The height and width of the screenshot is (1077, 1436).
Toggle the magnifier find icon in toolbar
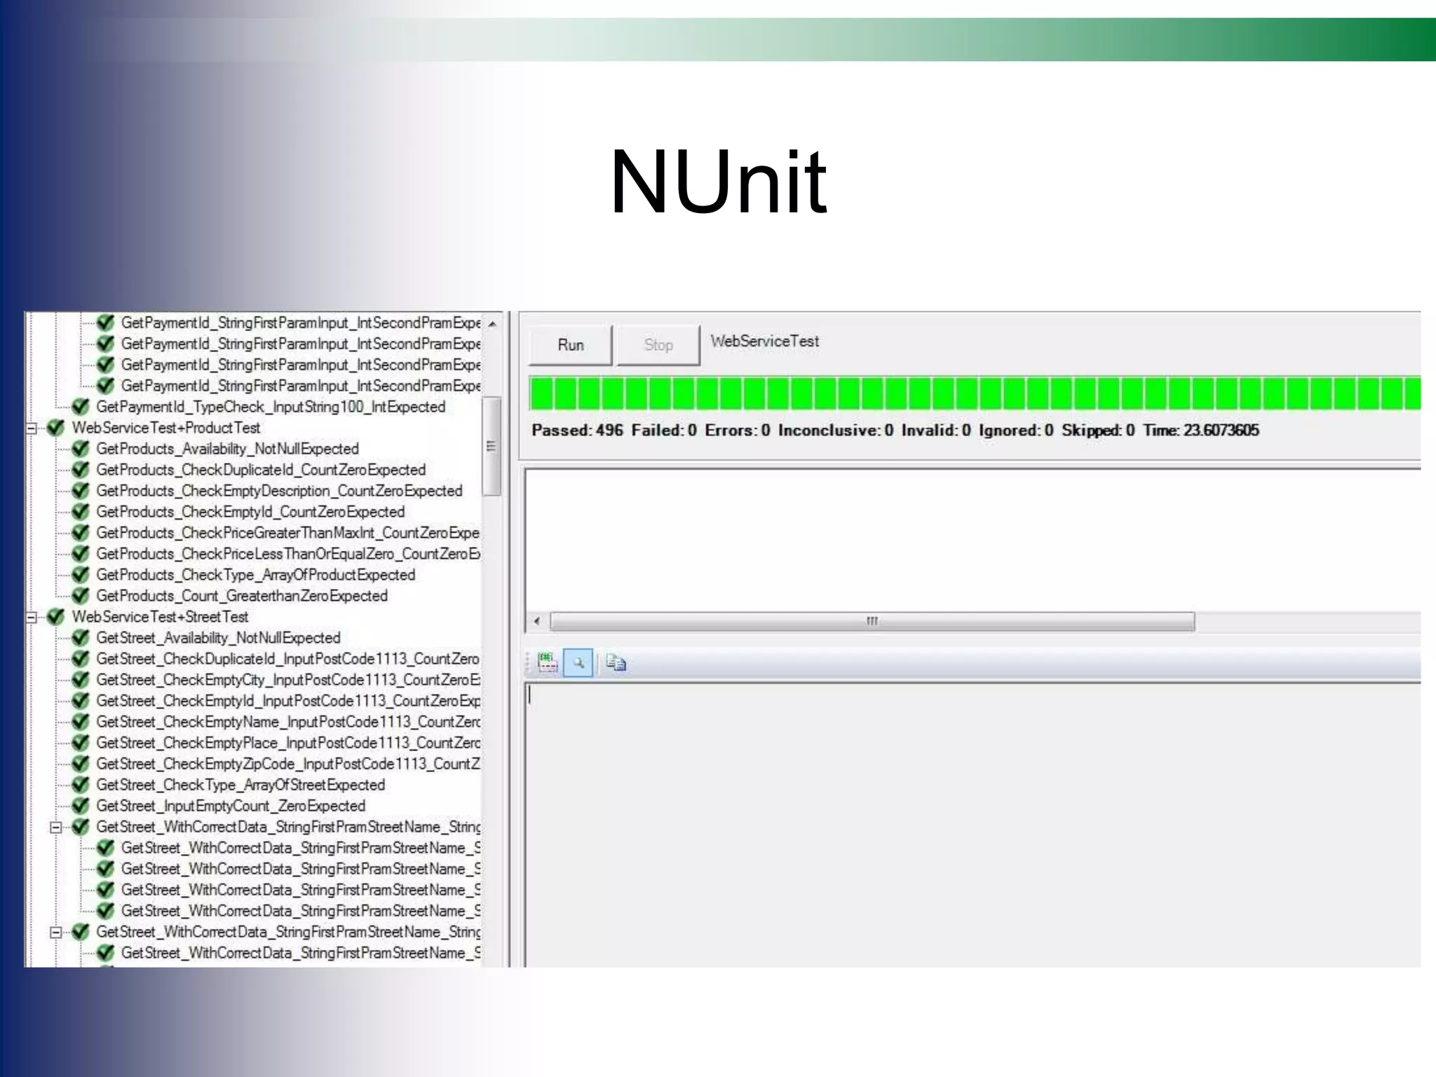coord(578,663)
